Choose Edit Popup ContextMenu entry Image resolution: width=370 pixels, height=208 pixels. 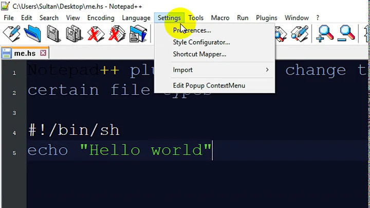point(214,85)
